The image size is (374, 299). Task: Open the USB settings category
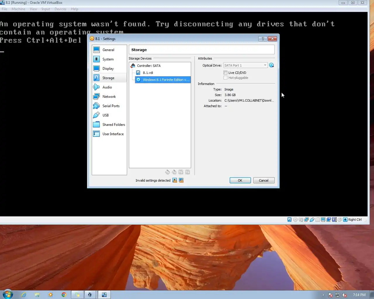(x=109, y=115)
